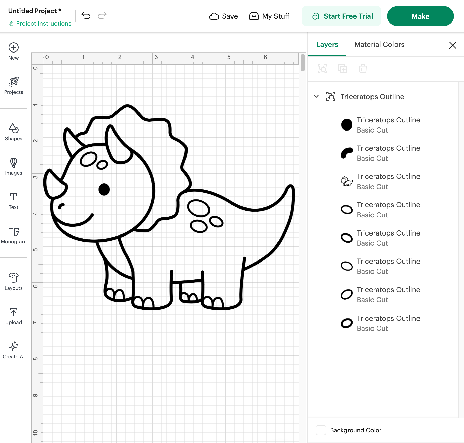Switch to the Layers tab
The width and height of the screenshot is (464, 443).
tap(327, 45)
